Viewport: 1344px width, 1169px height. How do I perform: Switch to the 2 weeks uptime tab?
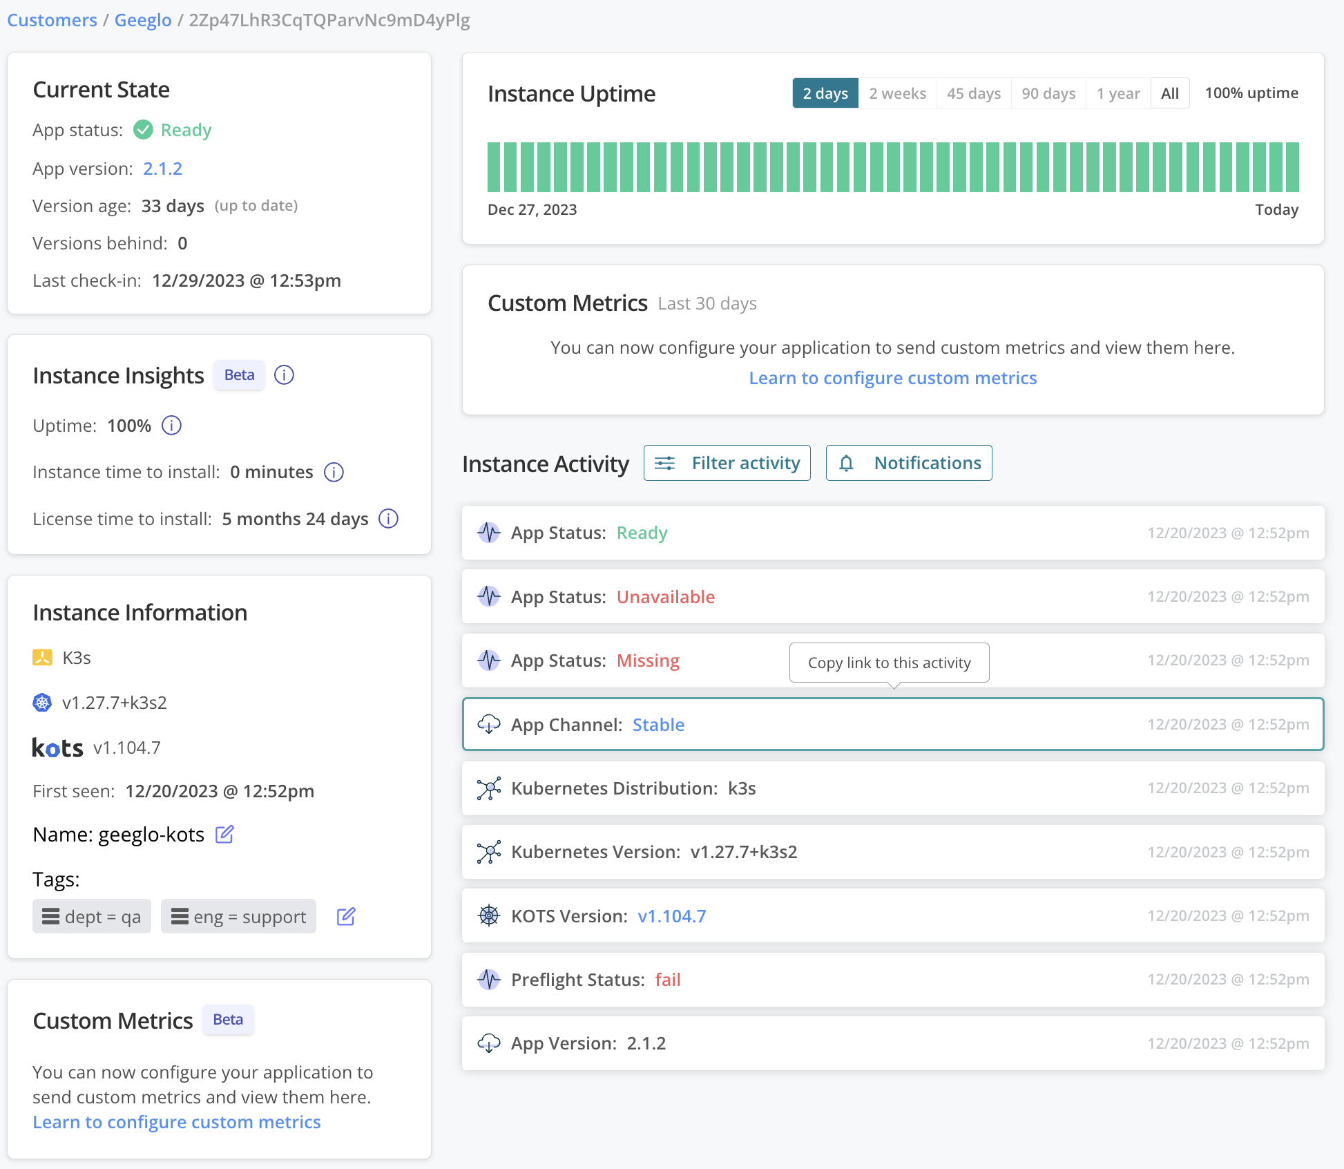(896, 93)
